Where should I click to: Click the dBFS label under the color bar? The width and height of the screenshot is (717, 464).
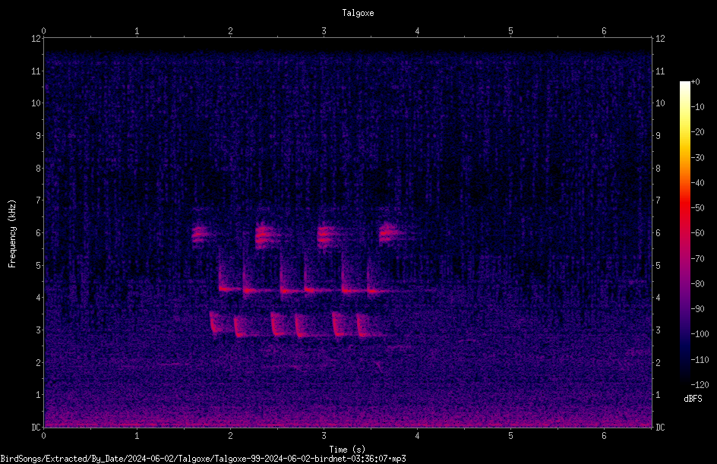click(x=693, y=399)
